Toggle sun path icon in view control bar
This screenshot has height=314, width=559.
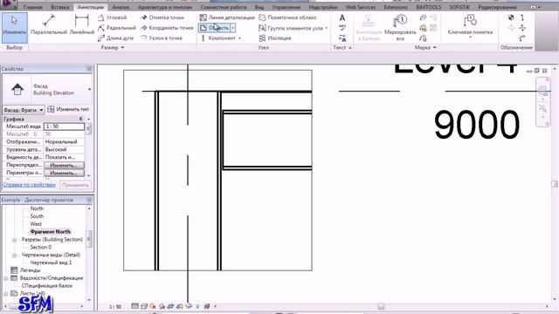click(154, 306)
